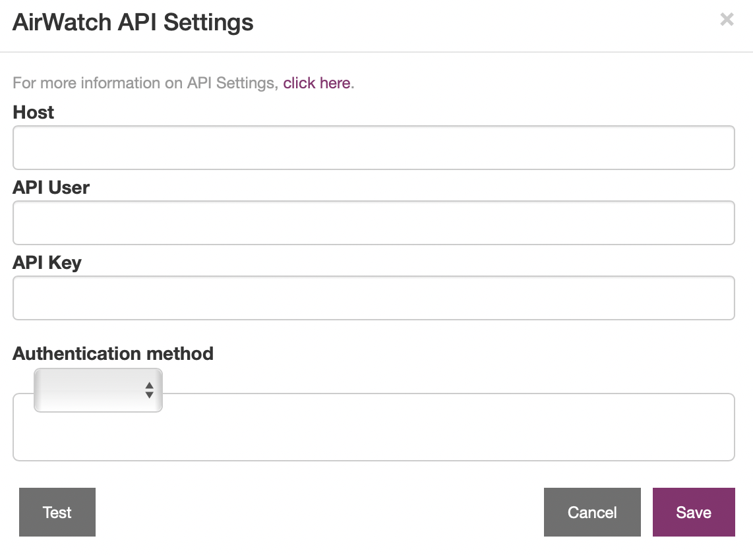
Task: Open the 'click here' API information link
Action: pos(316,83)
